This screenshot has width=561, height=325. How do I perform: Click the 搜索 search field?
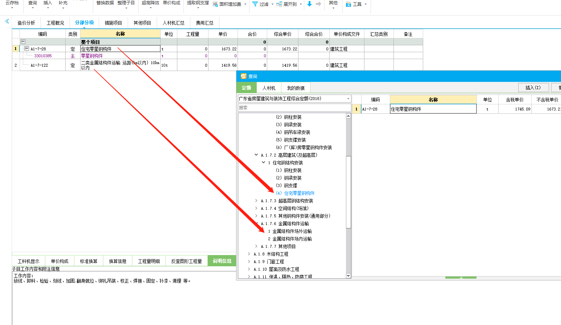pos(294,108)
